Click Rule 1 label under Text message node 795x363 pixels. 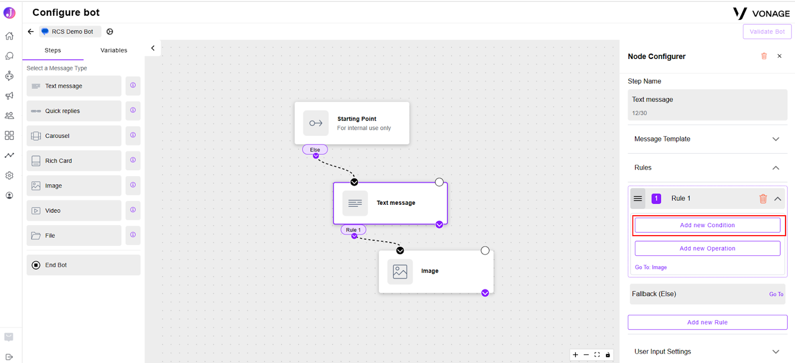[353, 230]
